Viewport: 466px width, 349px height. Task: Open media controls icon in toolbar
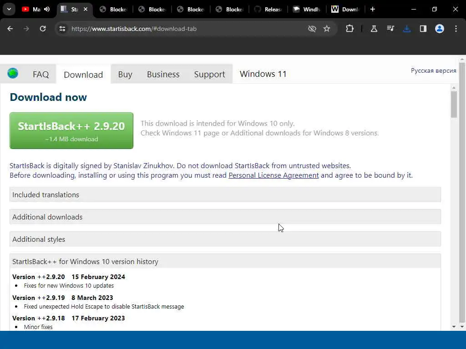[390, 29]
